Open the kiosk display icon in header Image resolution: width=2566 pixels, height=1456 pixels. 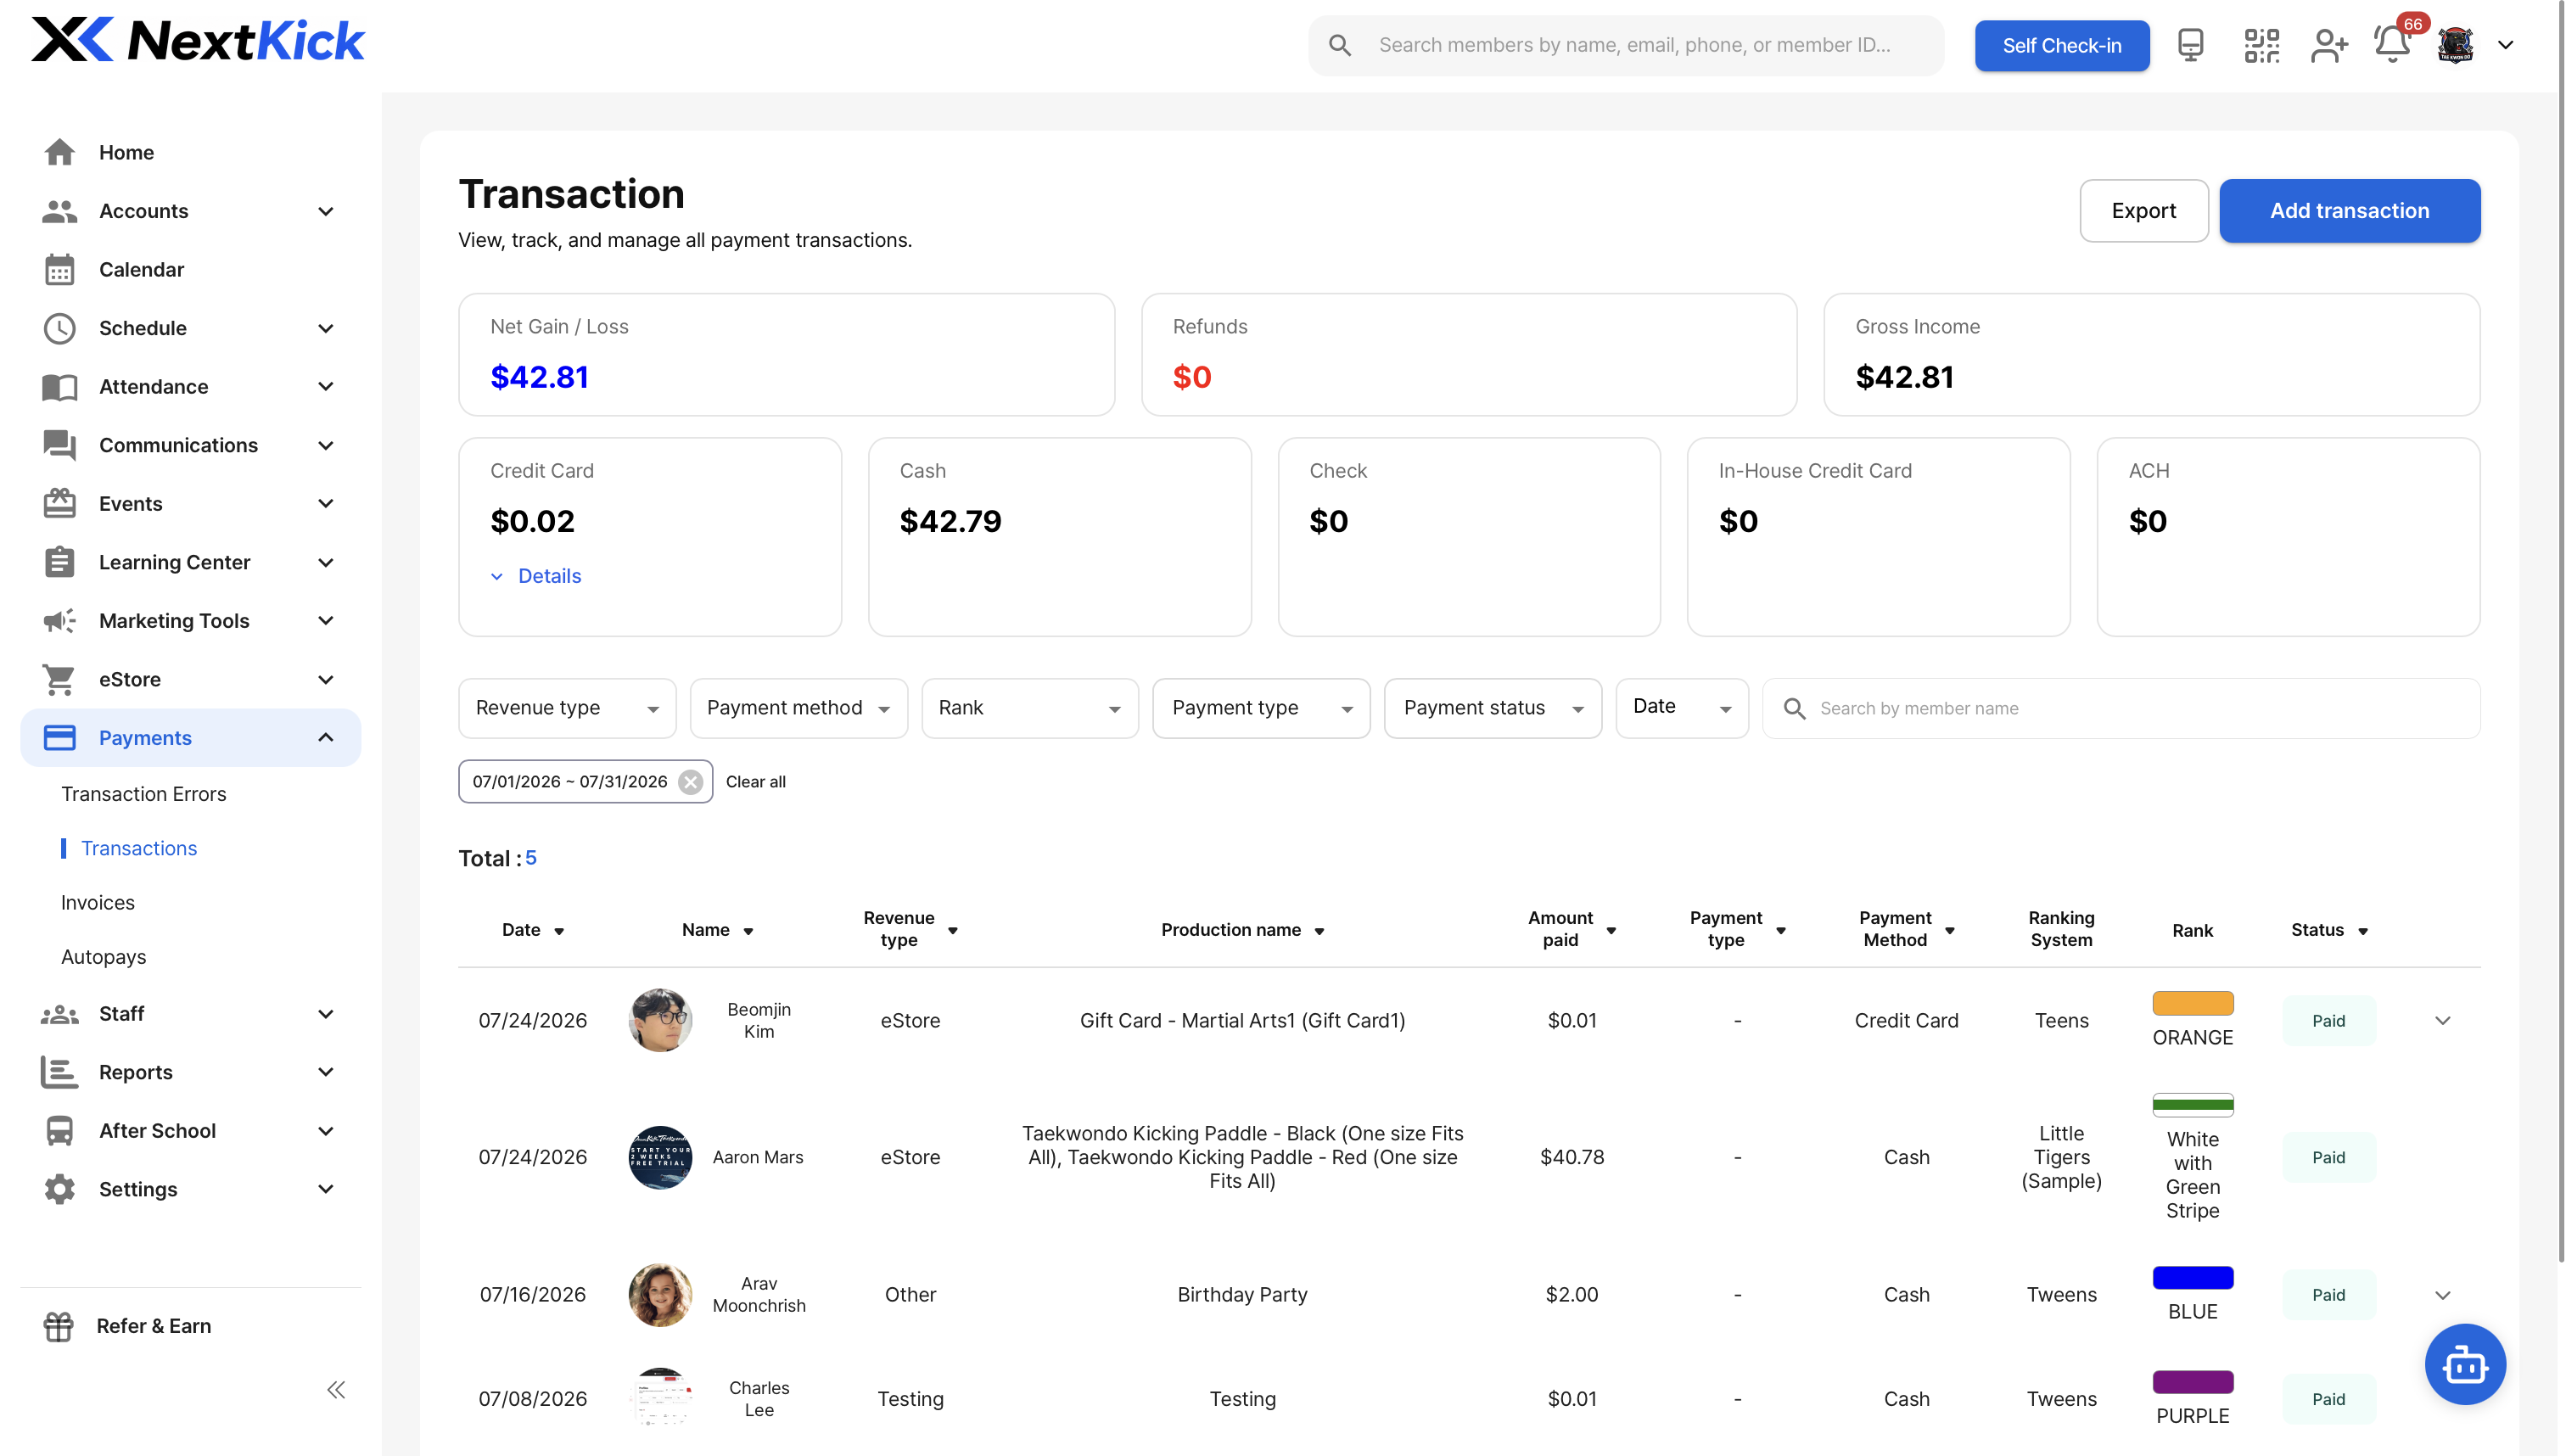point(2190,45)
